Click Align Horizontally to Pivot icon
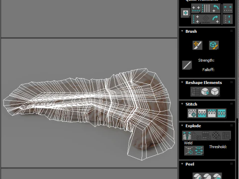 tap(196, 8)
